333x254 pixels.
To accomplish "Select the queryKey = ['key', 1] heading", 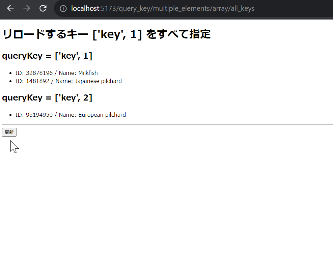I will (47, 56).
